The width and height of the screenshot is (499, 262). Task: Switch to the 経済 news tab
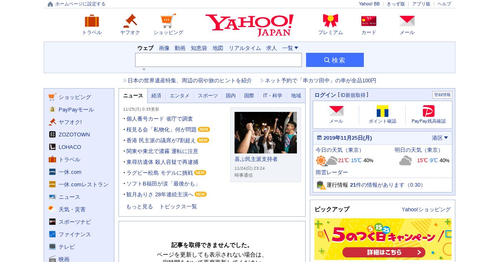[156, 96]
